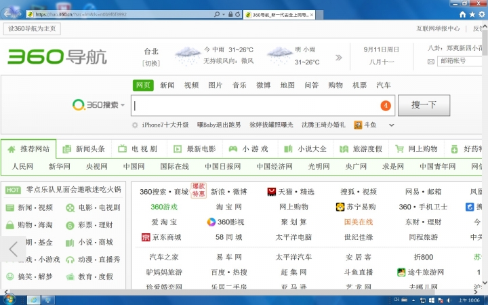Image resolution: width=488 pixels, height=305 pixels.
Task: Click the 360影视 colorful play icon
Action: coord(211,222)
